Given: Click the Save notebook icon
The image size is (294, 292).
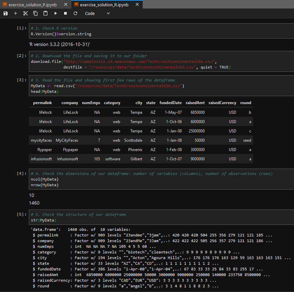Looking at the screenshot, I should (5, 14).
